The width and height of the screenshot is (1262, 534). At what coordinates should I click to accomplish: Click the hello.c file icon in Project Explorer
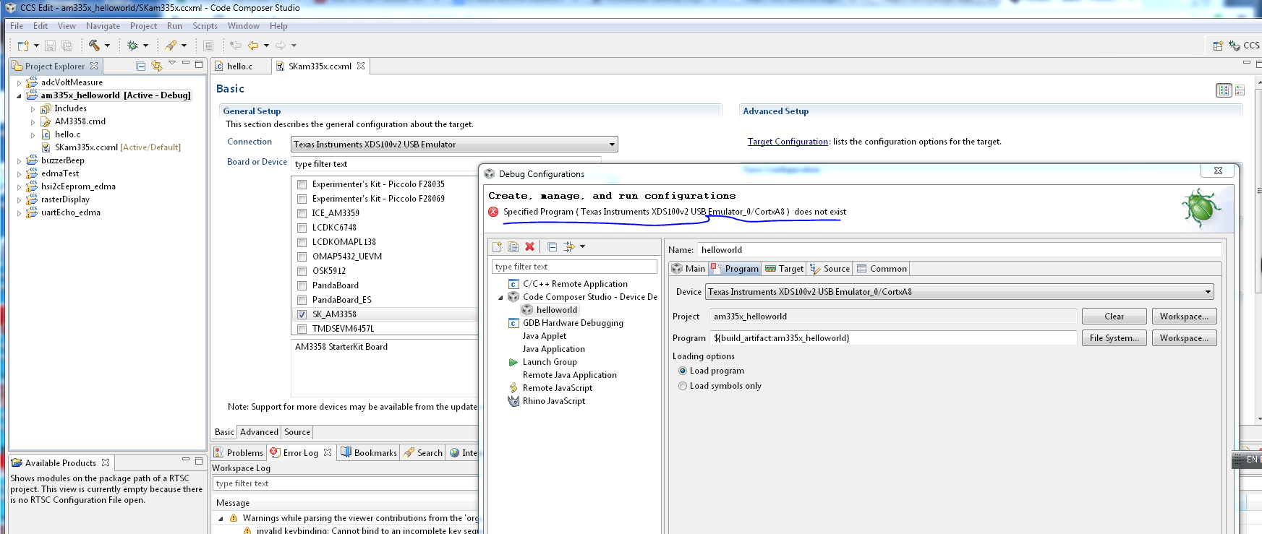coord(46,134)
